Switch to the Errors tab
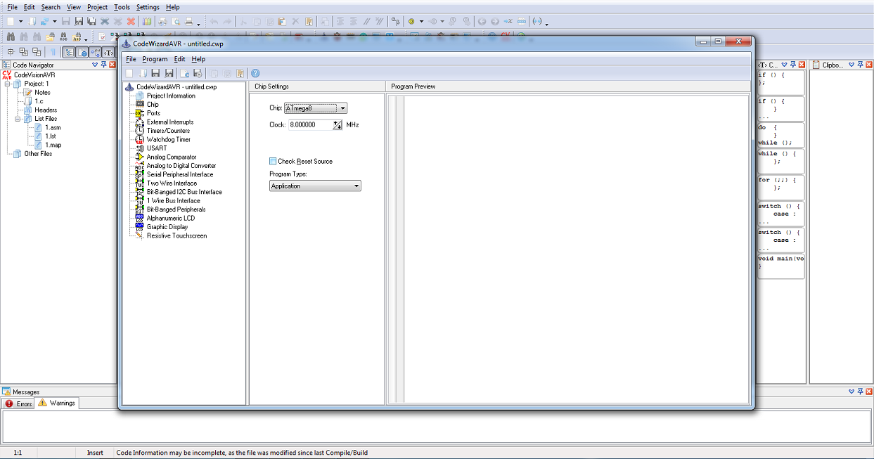Screen dimensions: 874x459 [x=19, y=404]
